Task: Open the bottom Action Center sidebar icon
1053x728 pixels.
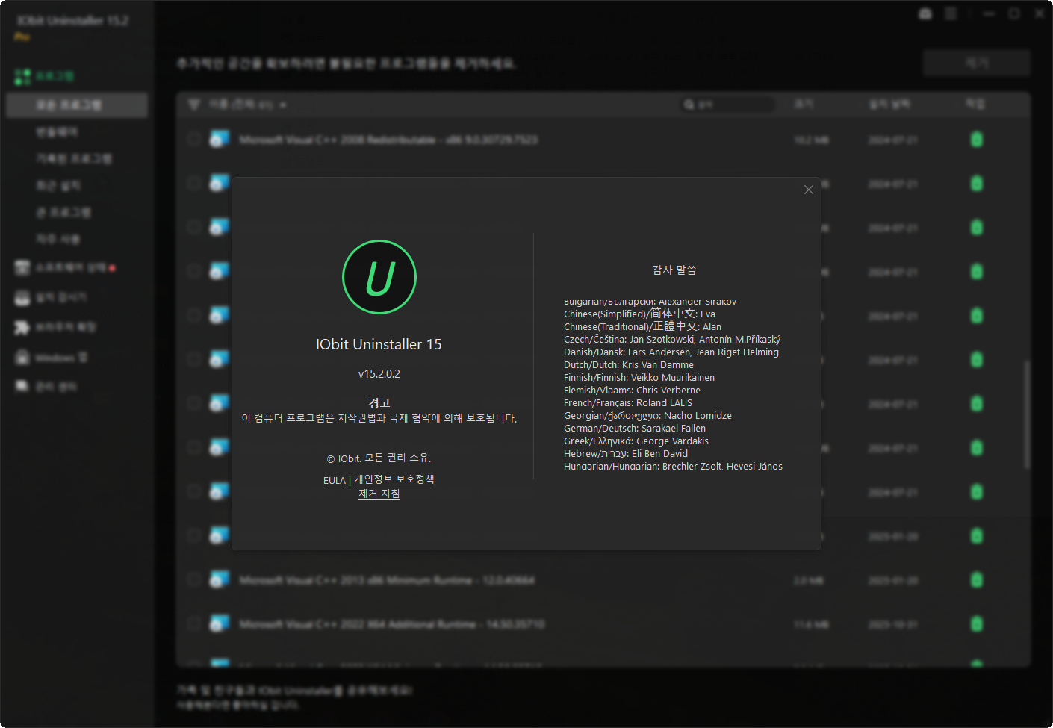Action: (x=22, y=386)
